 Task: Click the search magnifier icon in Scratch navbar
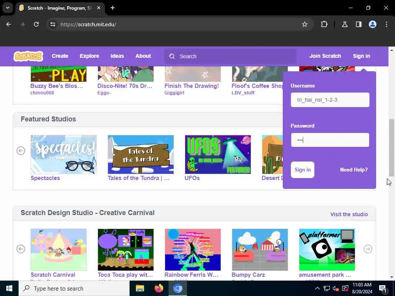pyautogui.click(x=172, y=56)
